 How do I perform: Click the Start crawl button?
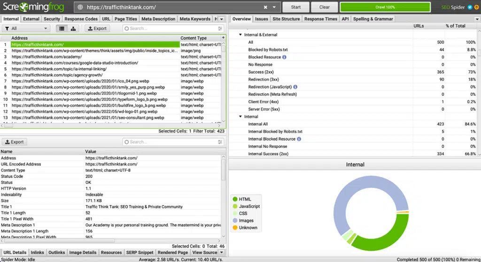pos(295,7)
